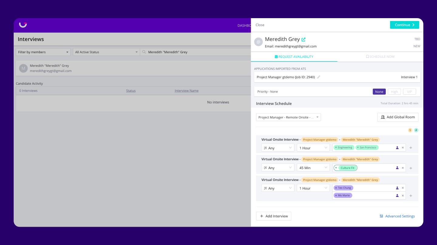The height and width of the screenshot is (245, 437).
Task: Set priority to VIP
Action: tap(409, 92)
